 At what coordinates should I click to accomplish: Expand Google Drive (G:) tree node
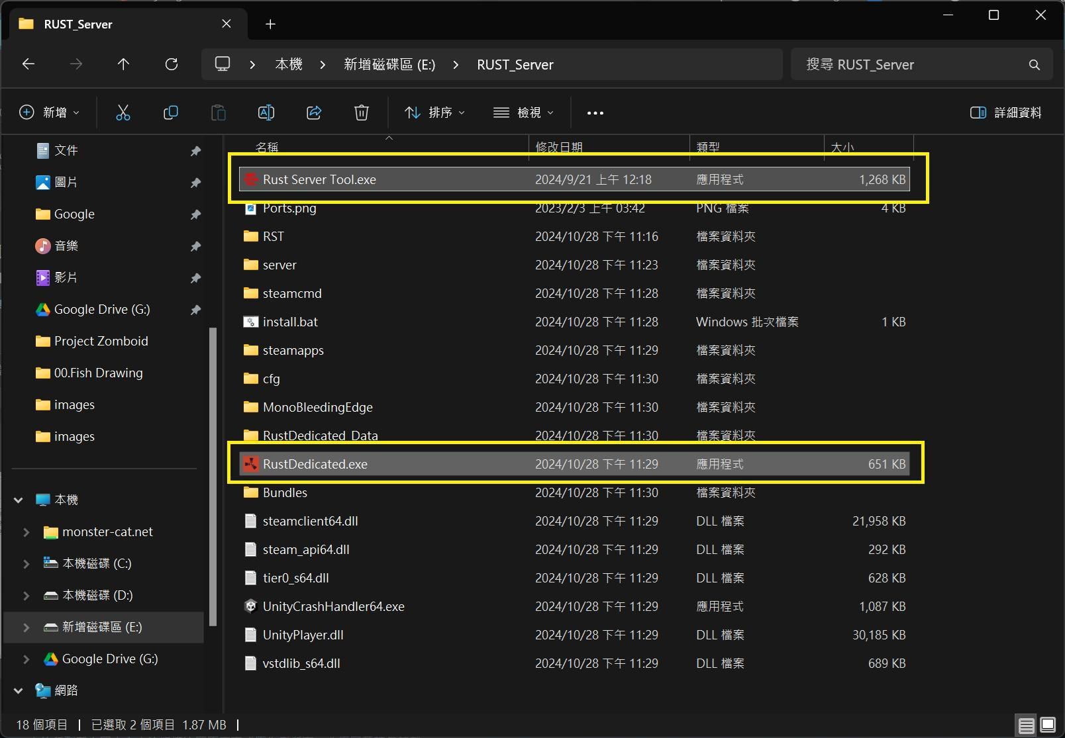(26, 659)
